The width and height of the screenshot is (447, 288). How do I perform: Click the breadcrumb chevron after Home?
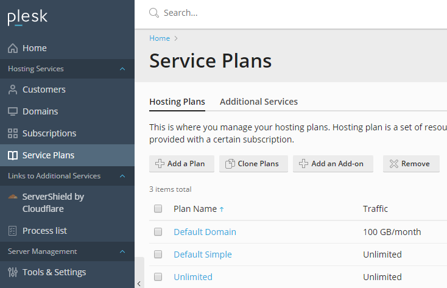(176, 38)
